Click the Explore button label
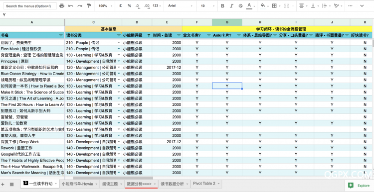Viewport: 374px width, 192px height. pos(363,186)
